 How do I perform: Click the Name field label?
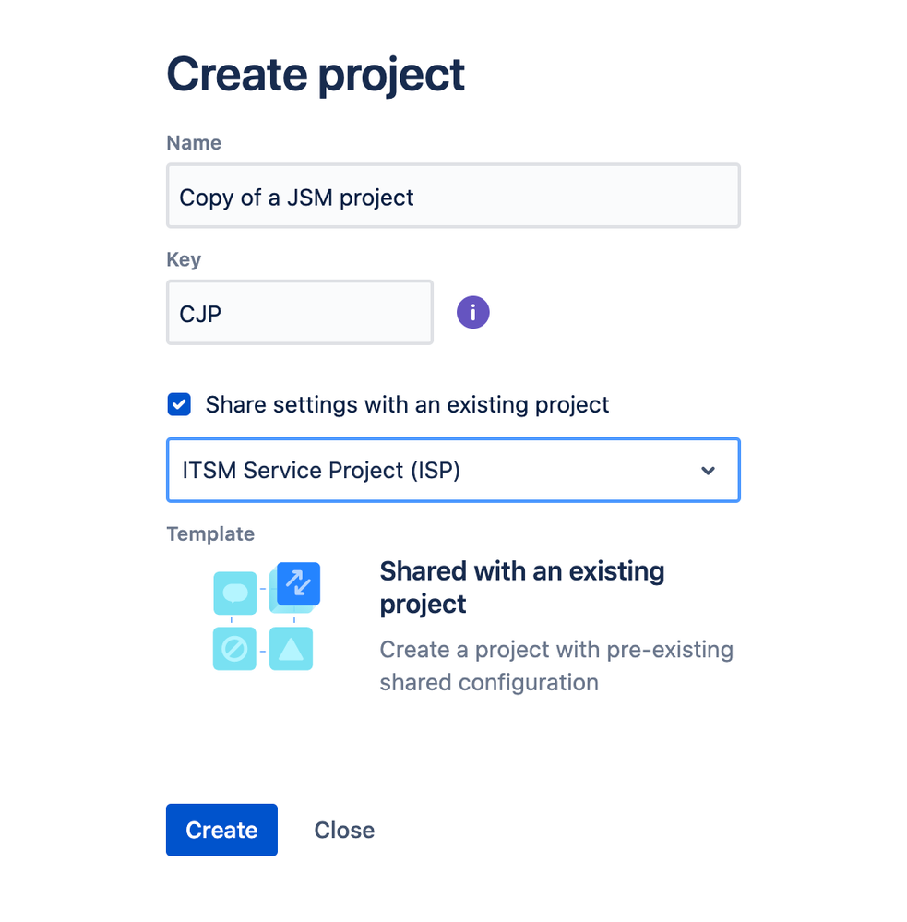tap(194, 142)
